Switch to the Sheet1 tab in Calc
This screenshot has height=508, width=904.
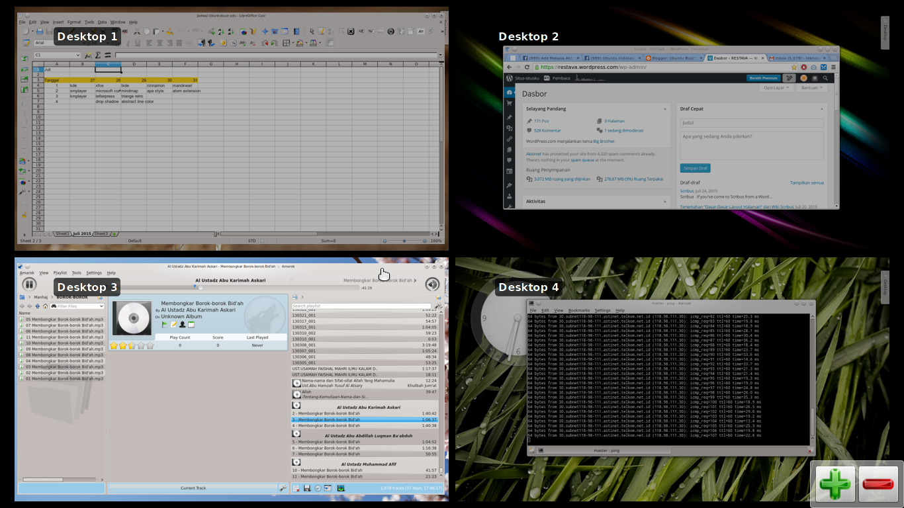pos(62,233)
